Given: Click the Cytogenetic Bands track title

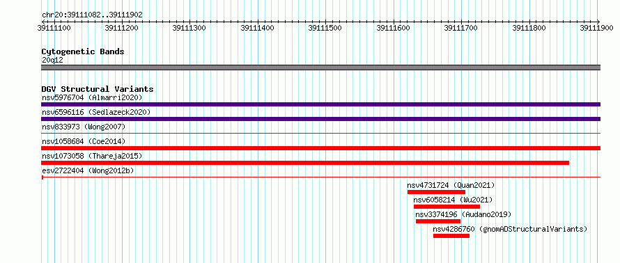Looking at the screenshot, I should (83, 51).
